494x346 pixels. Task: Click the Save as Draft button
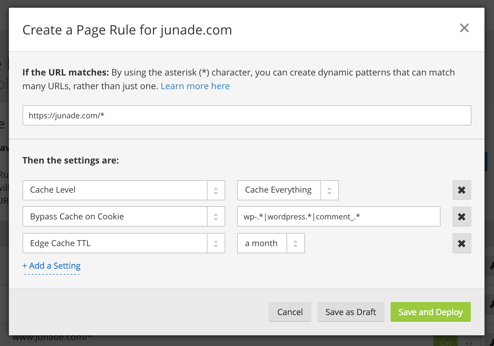click(x=351, y=312)
